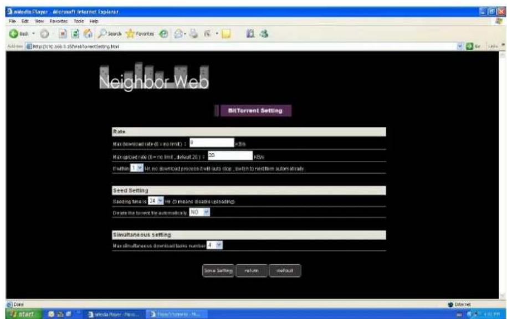Open the Mail toolbar icon
Image resolution: width=507 pixels, height=319 pixels.
tap(178, 34)
